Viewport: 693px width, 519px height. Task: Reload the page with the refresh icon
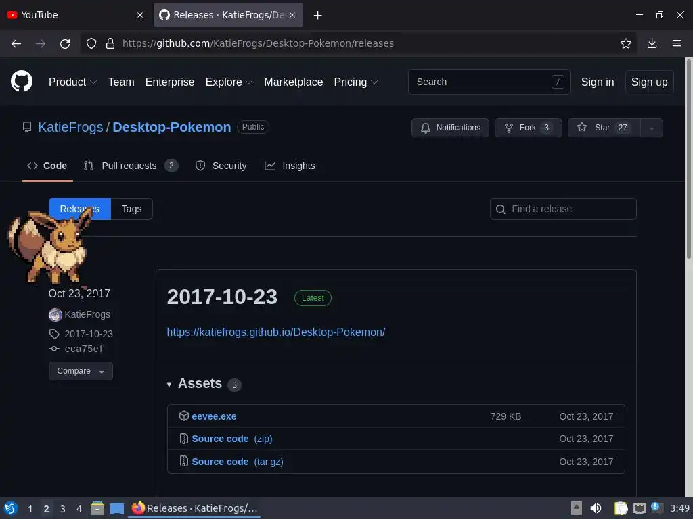point(65,43)
